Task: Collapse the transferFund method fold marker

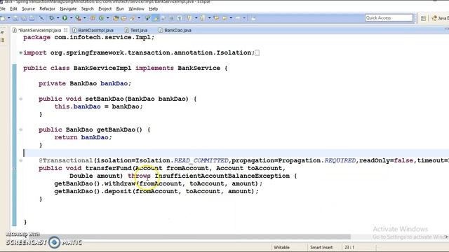Action: [x=21, y=160]
